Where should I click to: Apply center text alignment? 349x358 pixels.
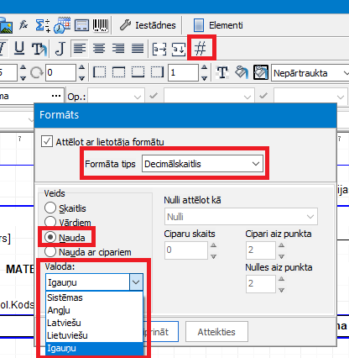coord(99,48)
